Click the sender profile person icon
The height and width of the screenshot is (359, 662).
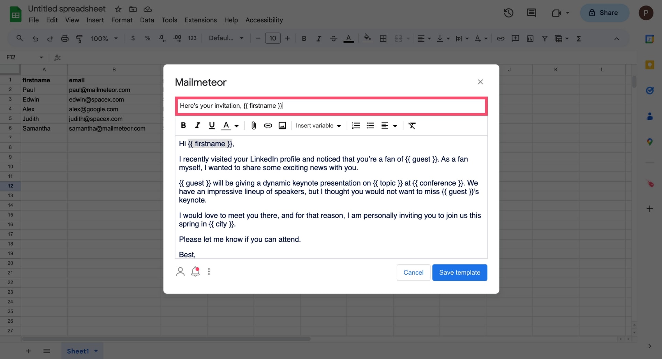point(180,271)
